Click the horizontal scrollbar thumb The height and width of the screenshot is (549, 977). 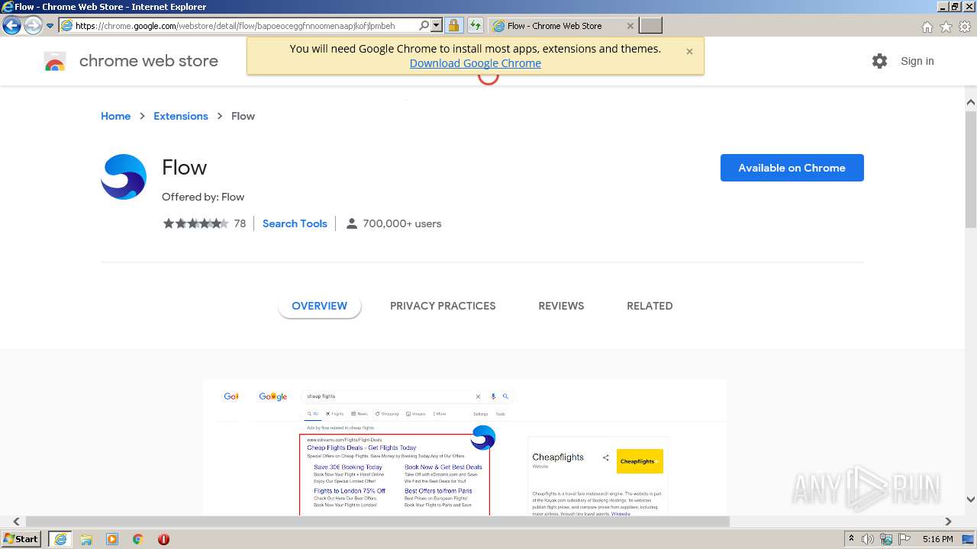pyautogui.click(x=378, y=522)
